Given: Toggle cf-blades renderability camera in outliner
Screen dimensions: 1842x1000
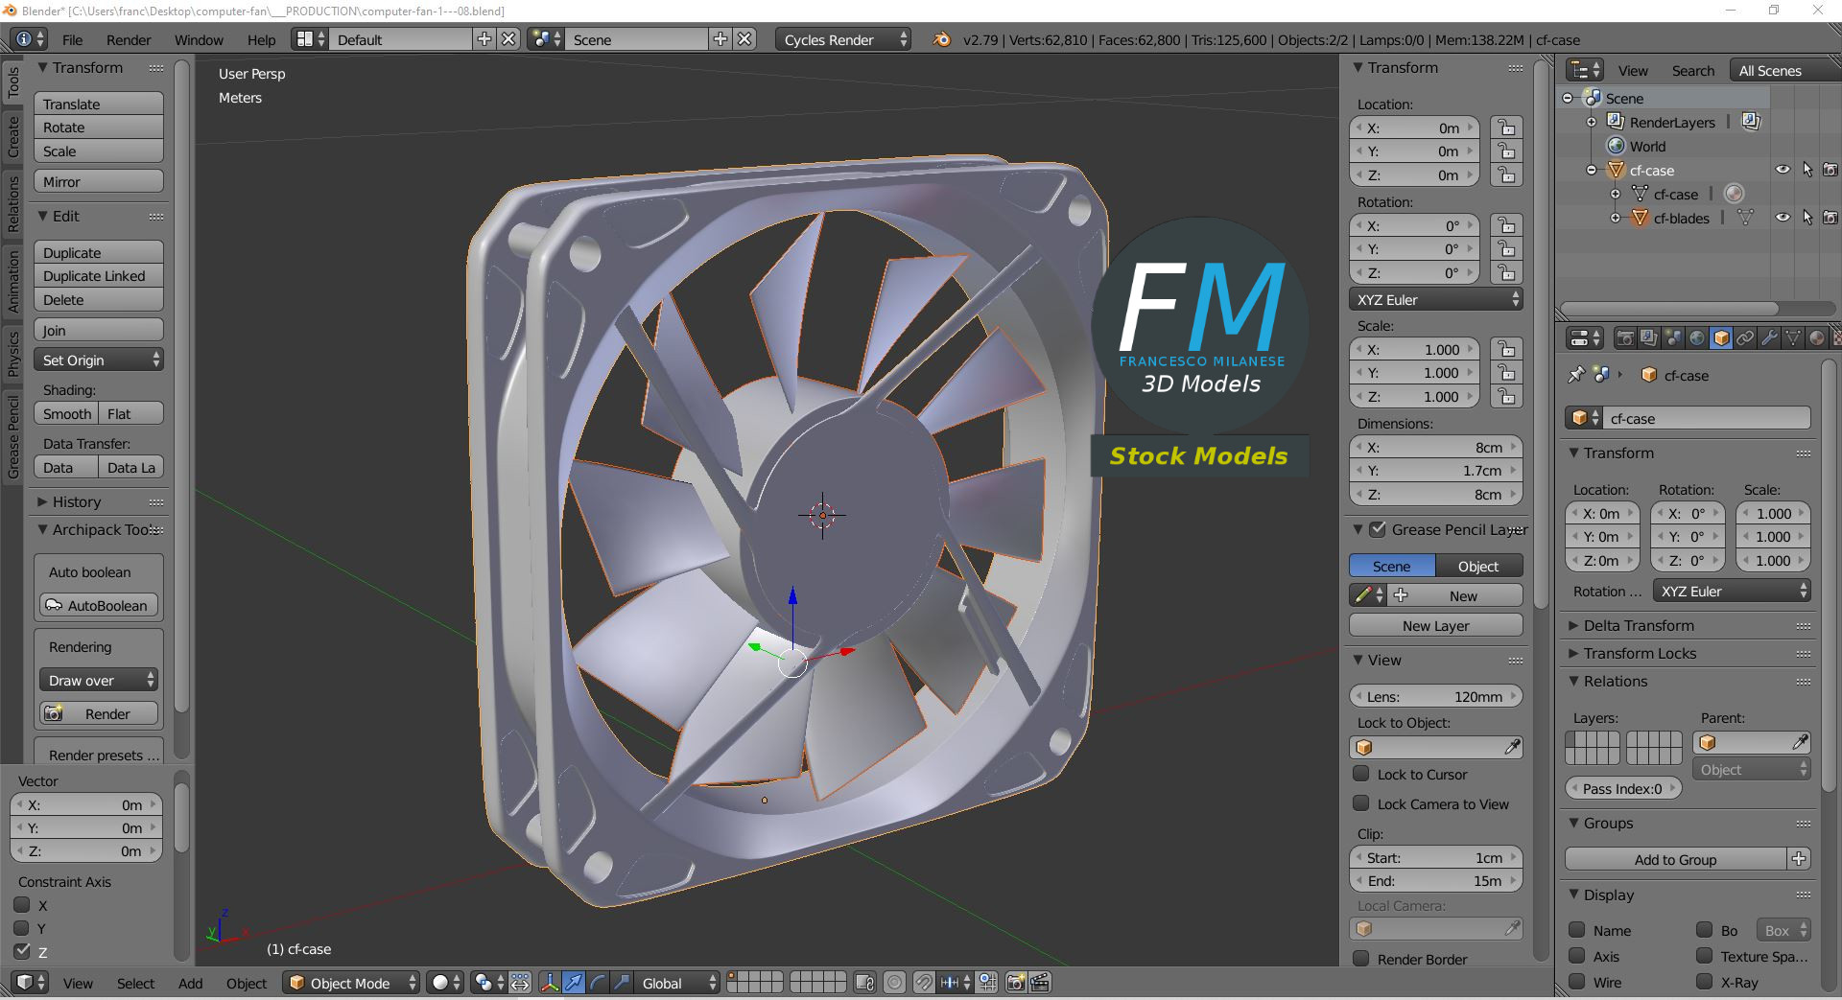Looking at the screenshot, I should [x=1830, y=218].
